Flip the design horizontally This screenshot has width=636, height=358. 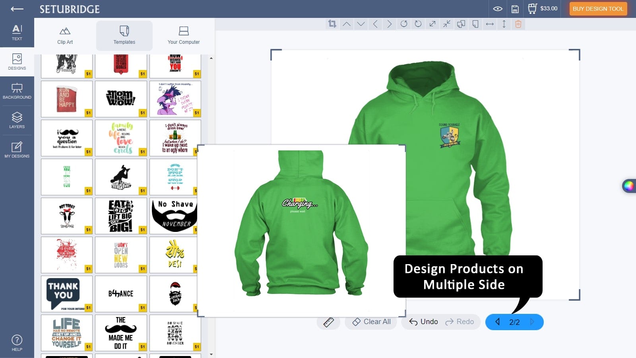click(x=489, y=24)
